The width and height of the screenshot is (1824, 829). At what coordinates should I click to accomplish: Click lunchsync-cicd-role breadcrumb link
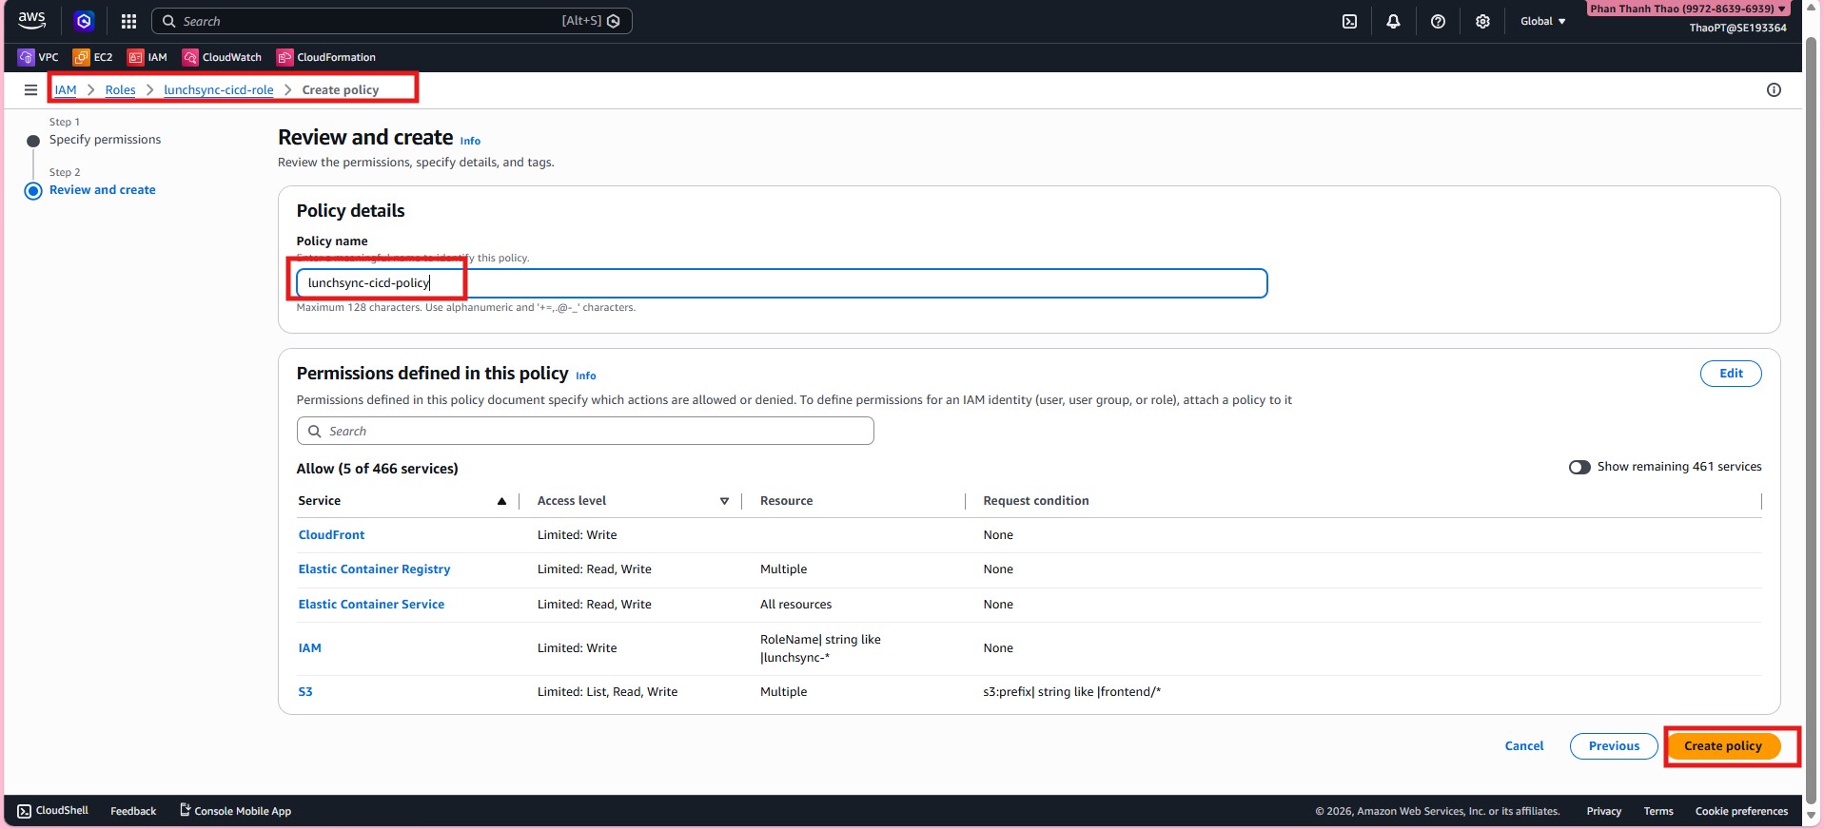pyautogui.click(x=218, y=89)
